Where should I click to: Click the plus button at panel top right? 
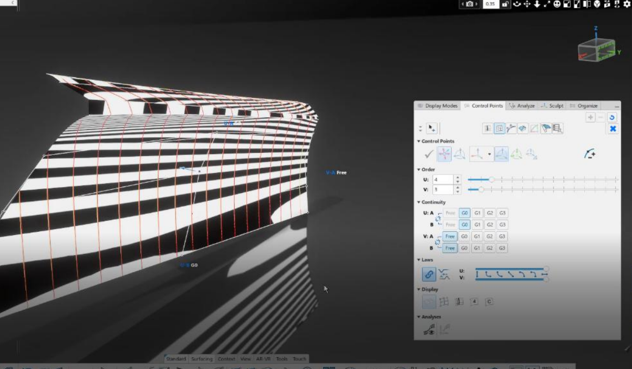(590, 117)
